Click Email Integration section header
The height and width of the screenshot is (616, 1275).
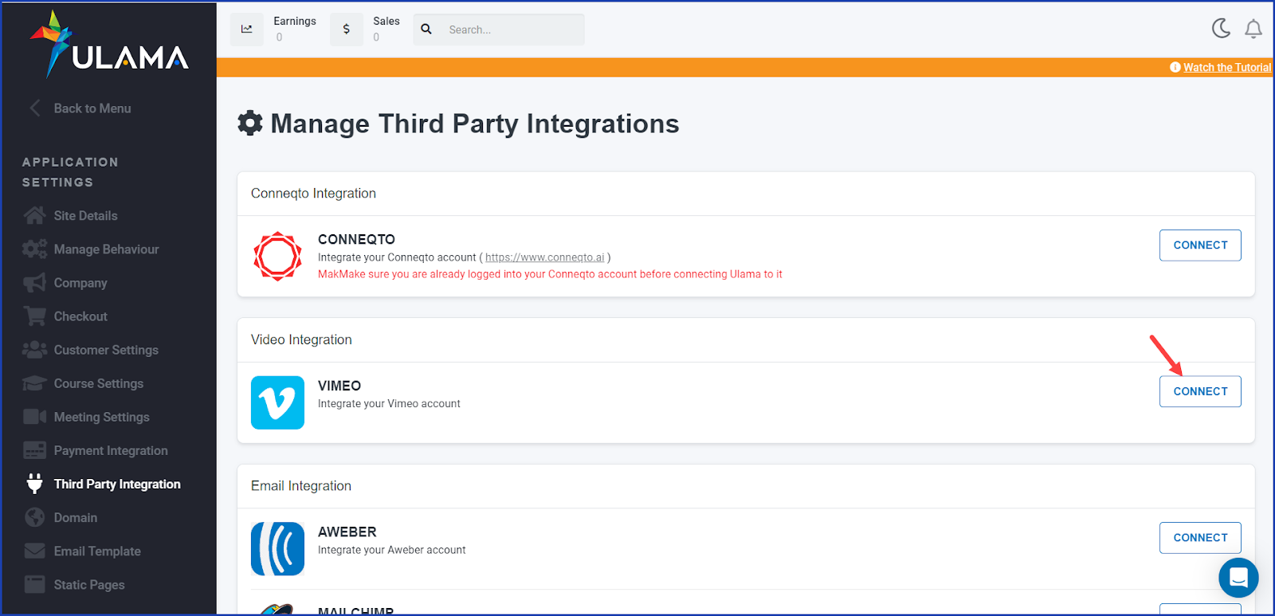(x=301, y=485)
